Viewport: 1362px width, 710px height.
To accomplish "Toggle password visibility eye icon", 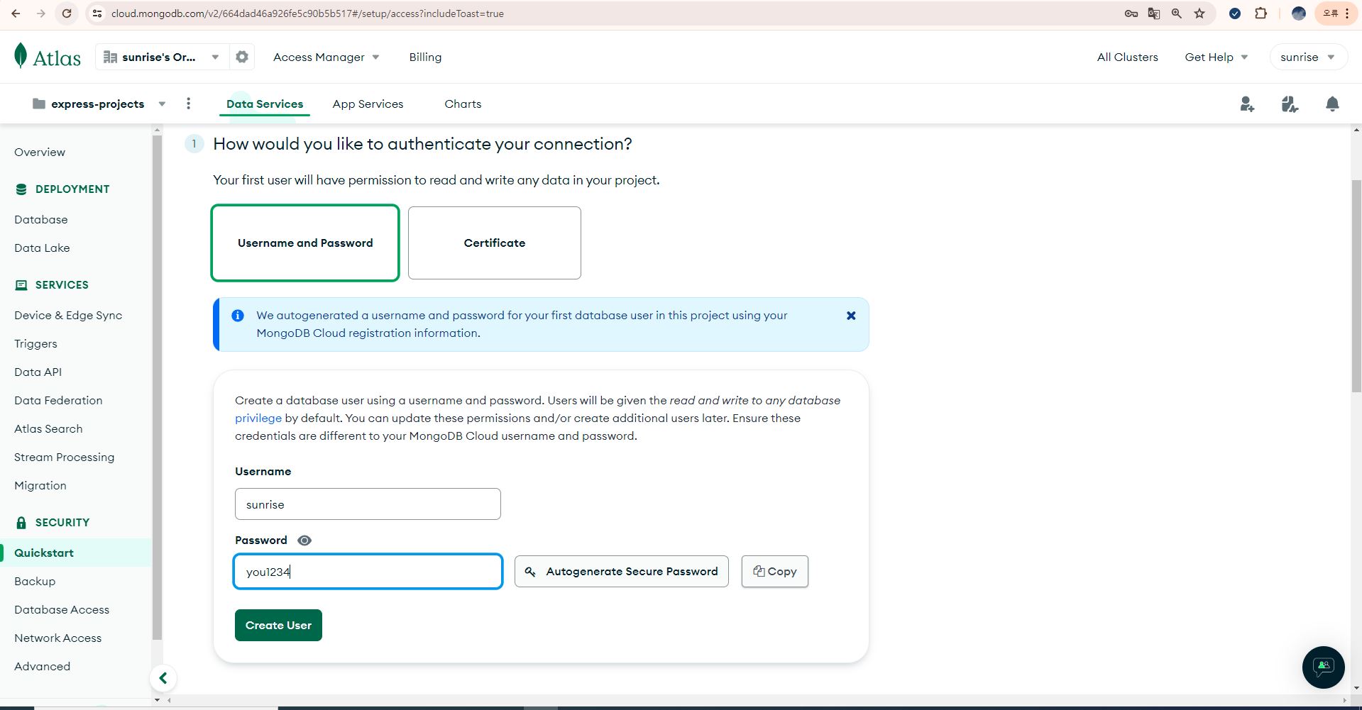I will [x=304, y=540].
